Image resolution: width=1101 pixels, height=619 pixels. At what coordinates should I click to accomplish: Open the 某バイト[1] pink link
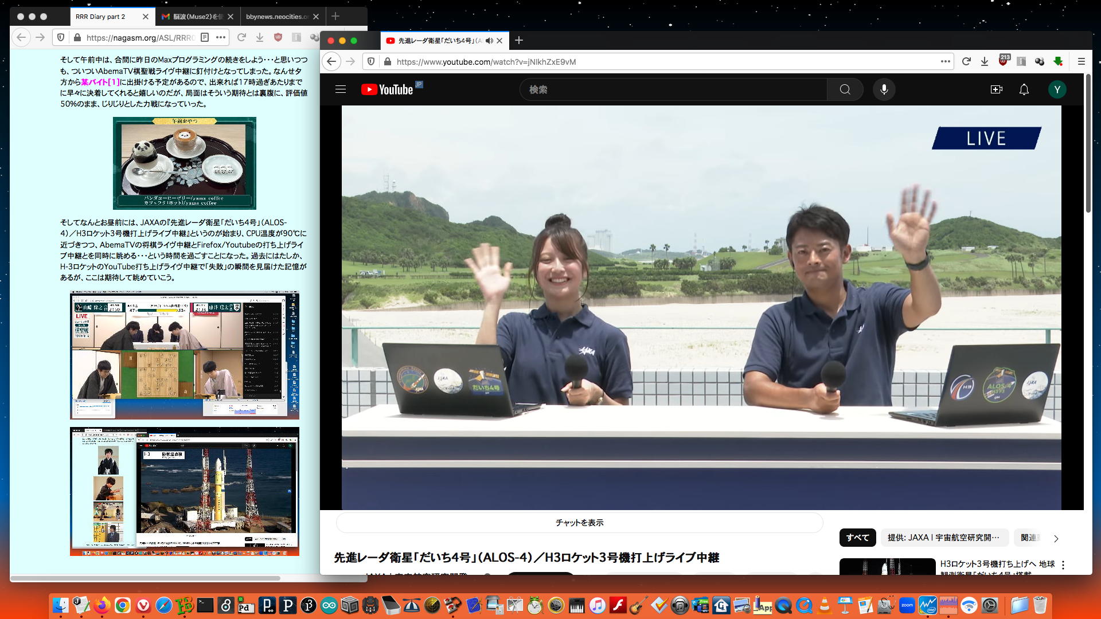click(100, 82)
